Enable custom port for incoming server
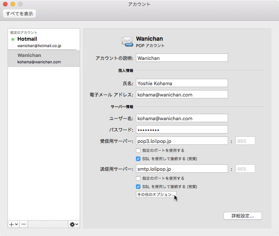 (x=138, y=150)
